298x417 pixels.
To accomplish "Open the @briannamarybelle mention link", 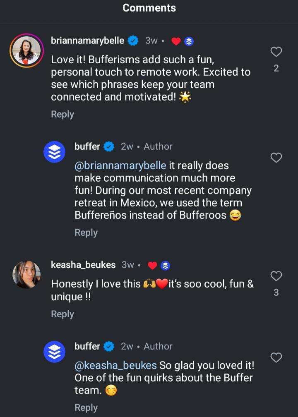I will [x=120, y=165].
